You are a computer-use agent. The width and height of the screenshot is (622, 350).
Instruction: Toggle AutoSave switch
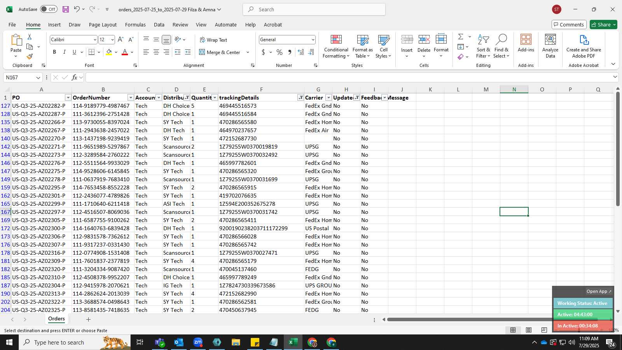click(x=49, y=9)
